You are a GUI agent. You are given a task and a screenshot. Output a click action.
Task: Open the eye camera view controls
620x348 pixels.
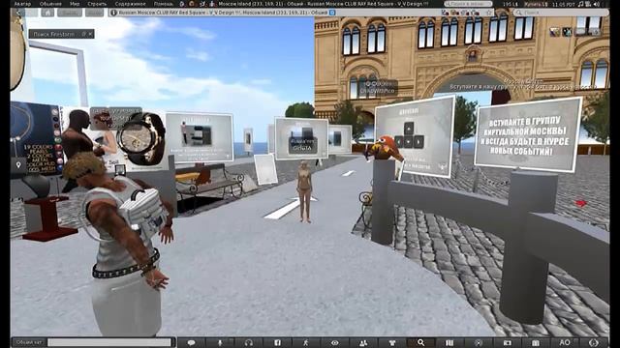pos(335,342)
